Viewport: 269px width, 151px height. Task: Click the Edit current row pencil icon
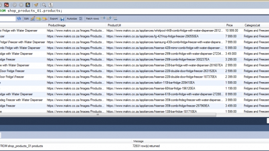[33, 18]
